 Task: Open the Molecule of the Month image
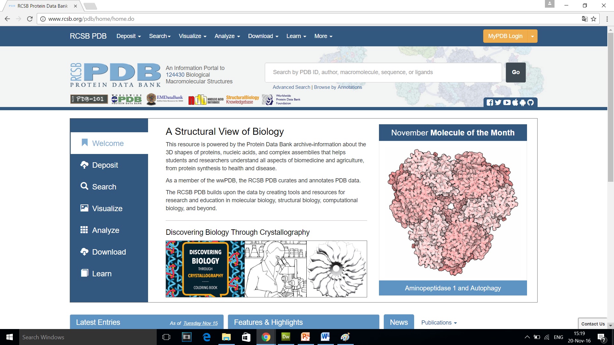(453, 211)
